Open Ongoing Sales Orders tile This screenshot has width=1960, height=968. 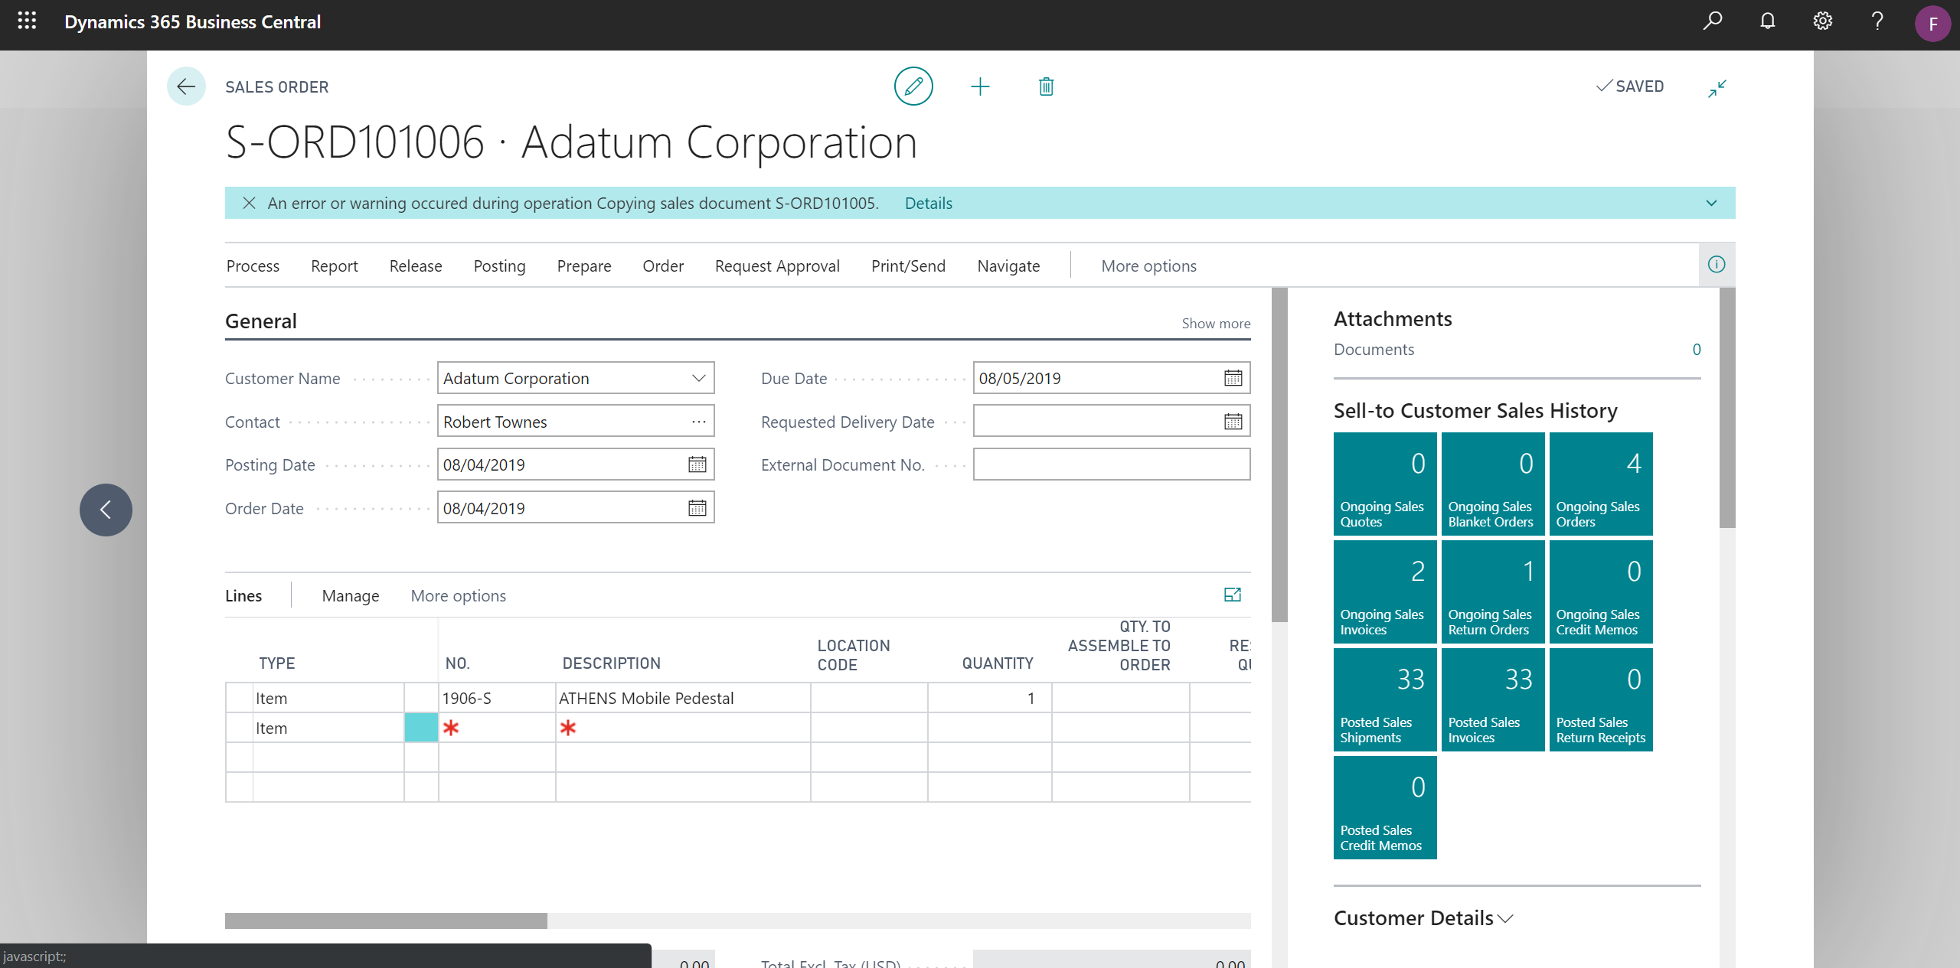tap(1601, 484)
